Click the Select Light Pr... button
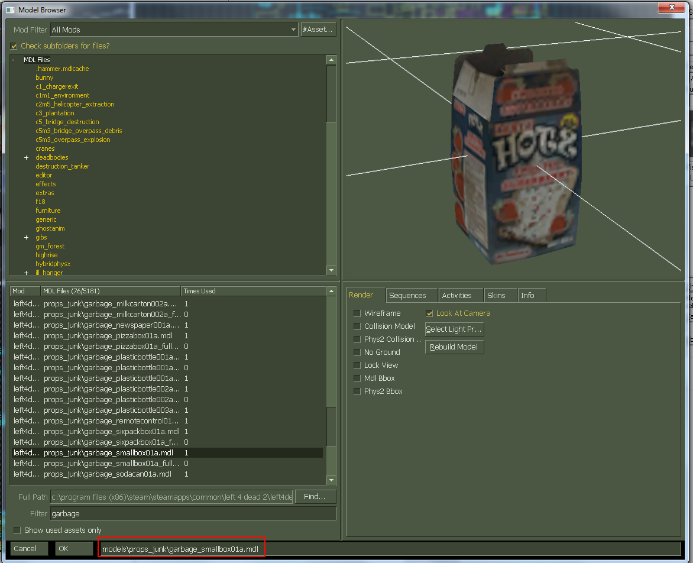Viewport: 693px width, 563px height. [x=454, y=329]
